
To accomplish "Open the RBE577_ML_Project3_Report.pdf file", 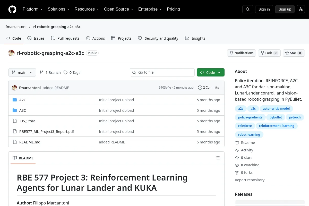I will coord(47,132).
